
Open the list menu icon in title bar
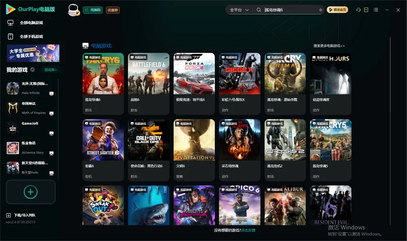pyautogui.click(x=376, y=10)
